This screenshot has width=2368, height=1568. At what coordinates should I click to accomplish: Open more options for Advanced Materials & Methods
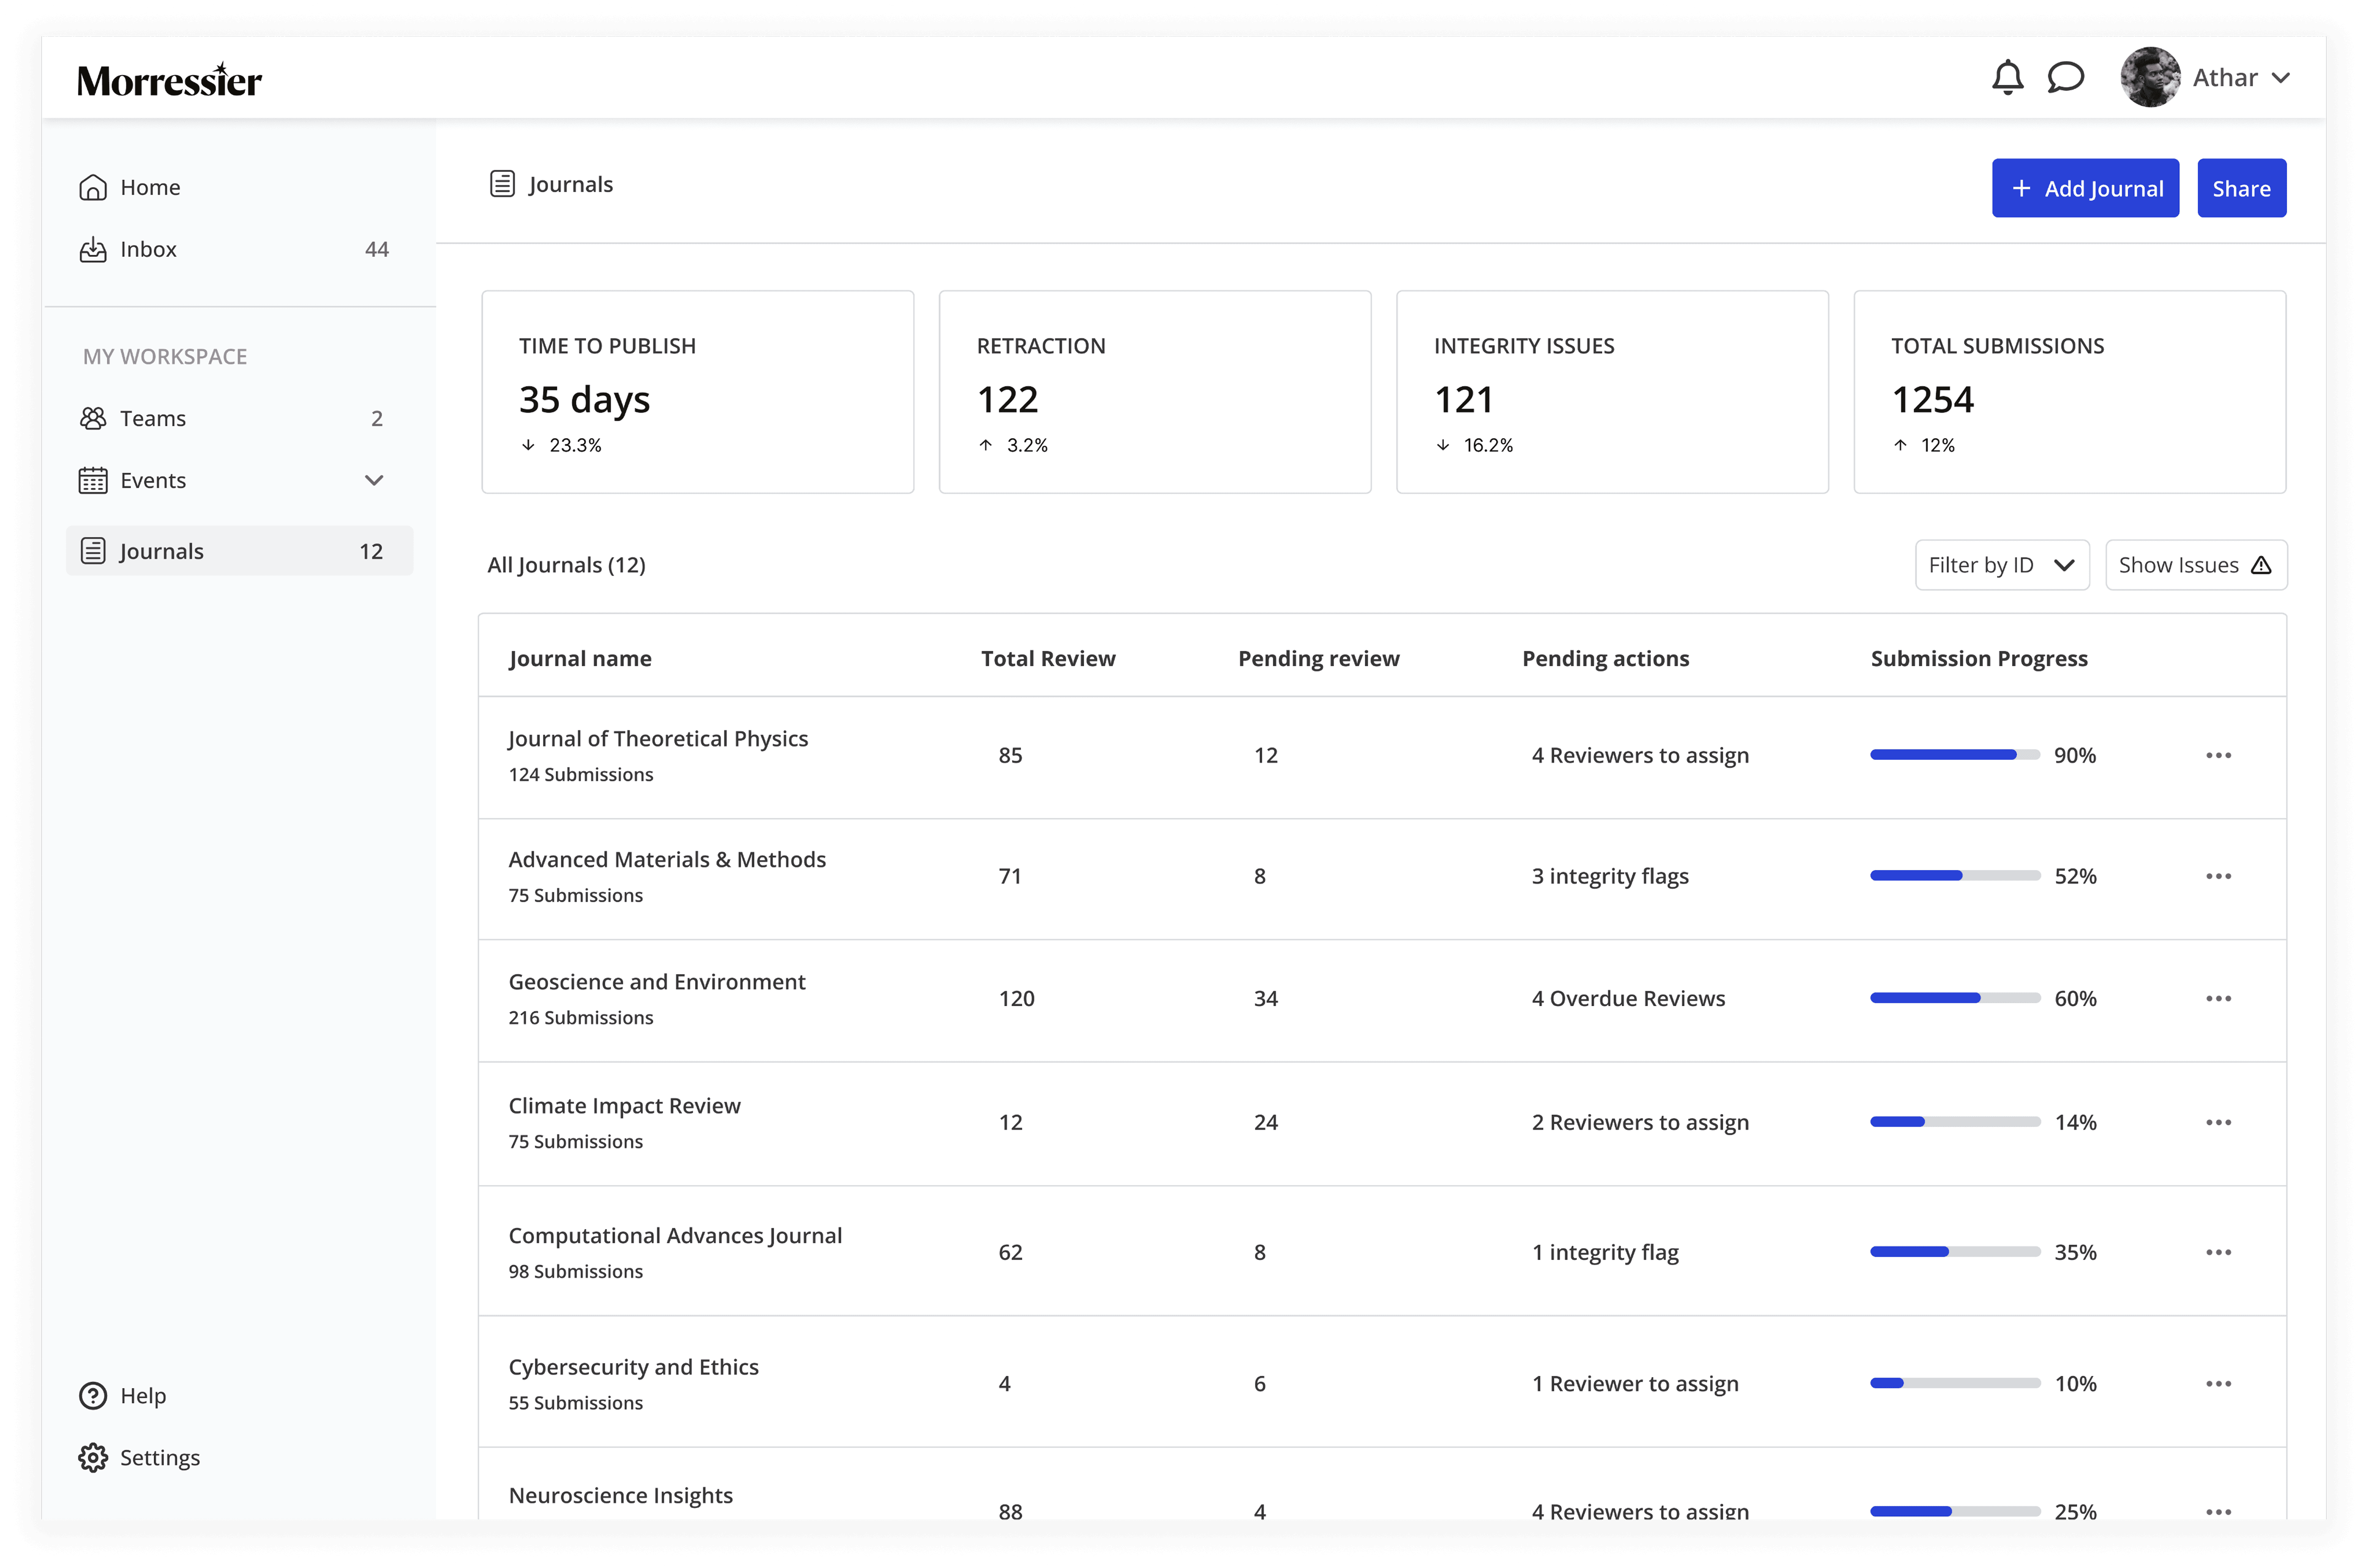click(x=2218, y=876)
